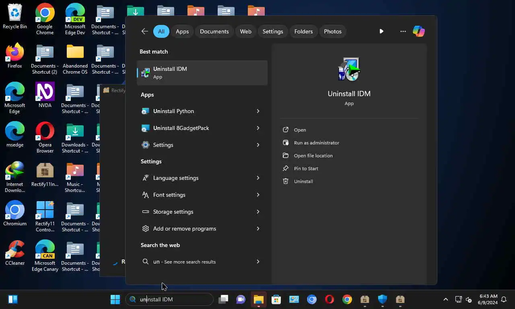Open notification bell in system tray

click(504, 299)
